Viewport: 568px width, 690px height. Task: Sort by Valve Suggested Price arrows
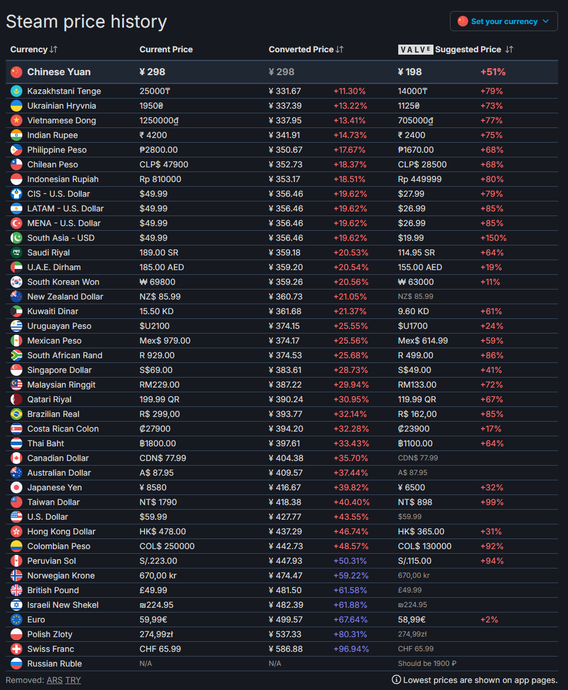point(509,49)
